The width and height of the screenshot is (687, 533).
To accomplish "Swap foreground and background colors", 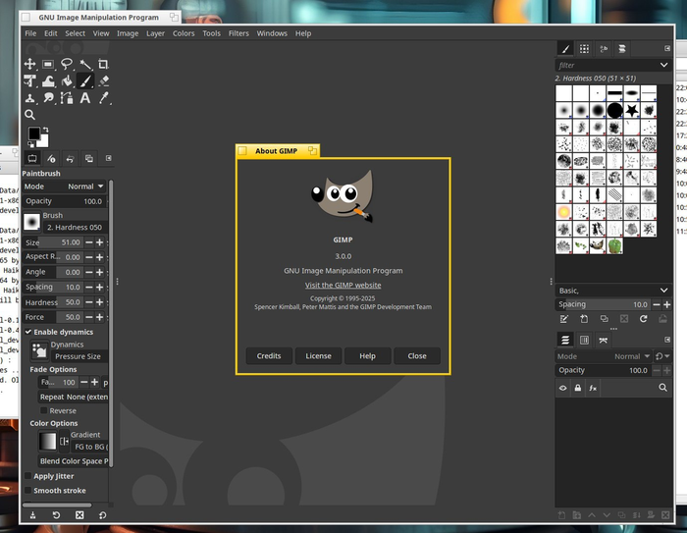I will [45, 130].
